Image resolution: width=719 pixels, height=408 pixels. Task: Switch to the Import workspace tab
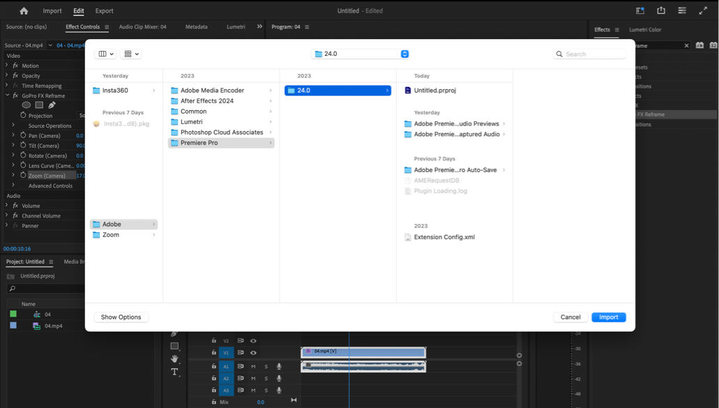(x=52, y=11)
